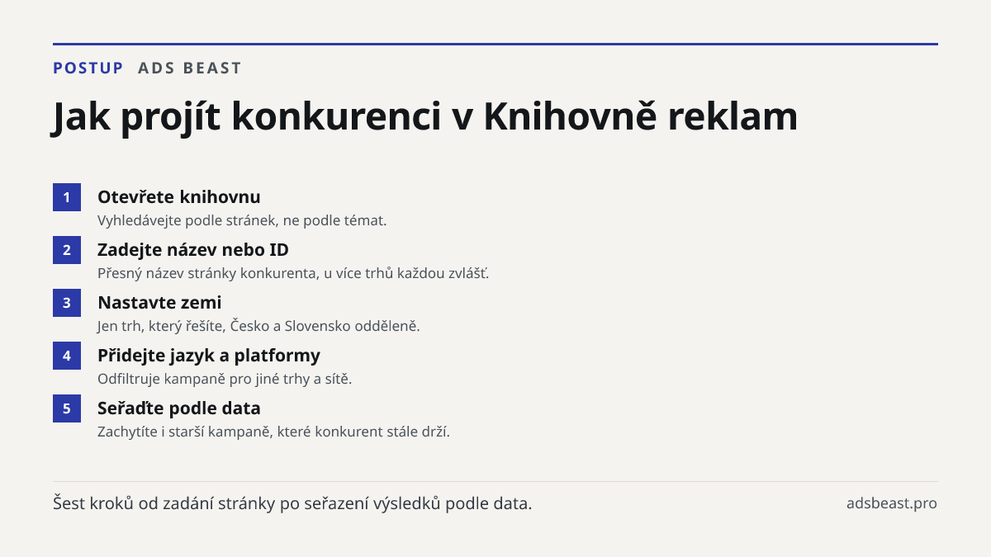Click the 'ADS BEAST' brand text
This screenshot has height=557, width=991.
click(190, 68)
